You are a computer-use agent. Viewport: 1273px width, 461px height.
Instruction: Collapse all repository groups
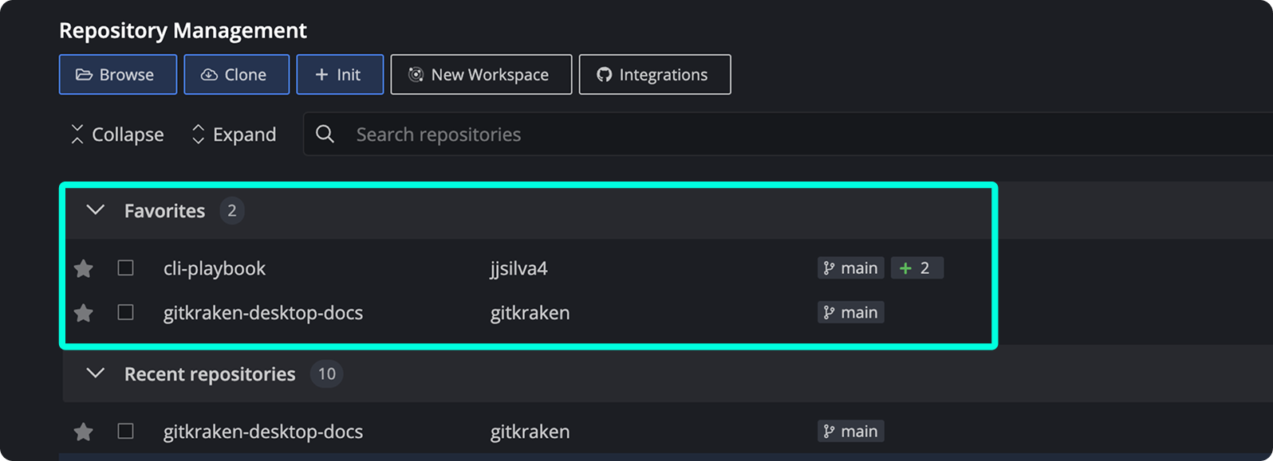pyautogui.click(x=117, y=135)
